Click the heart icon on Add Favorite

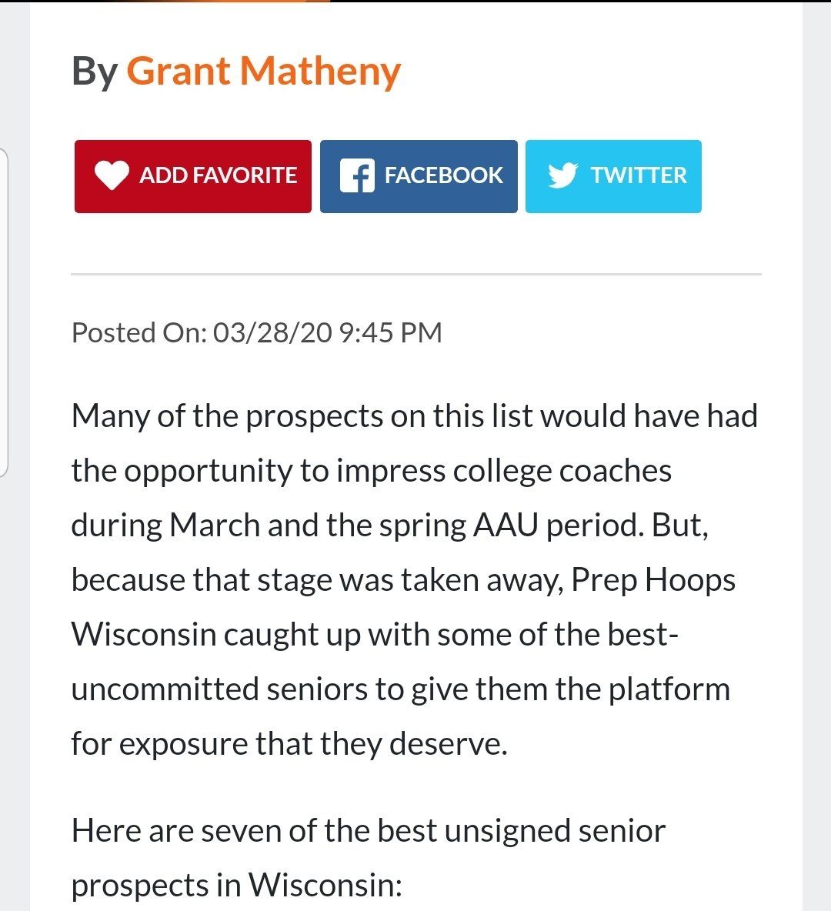tap(112, 175)
